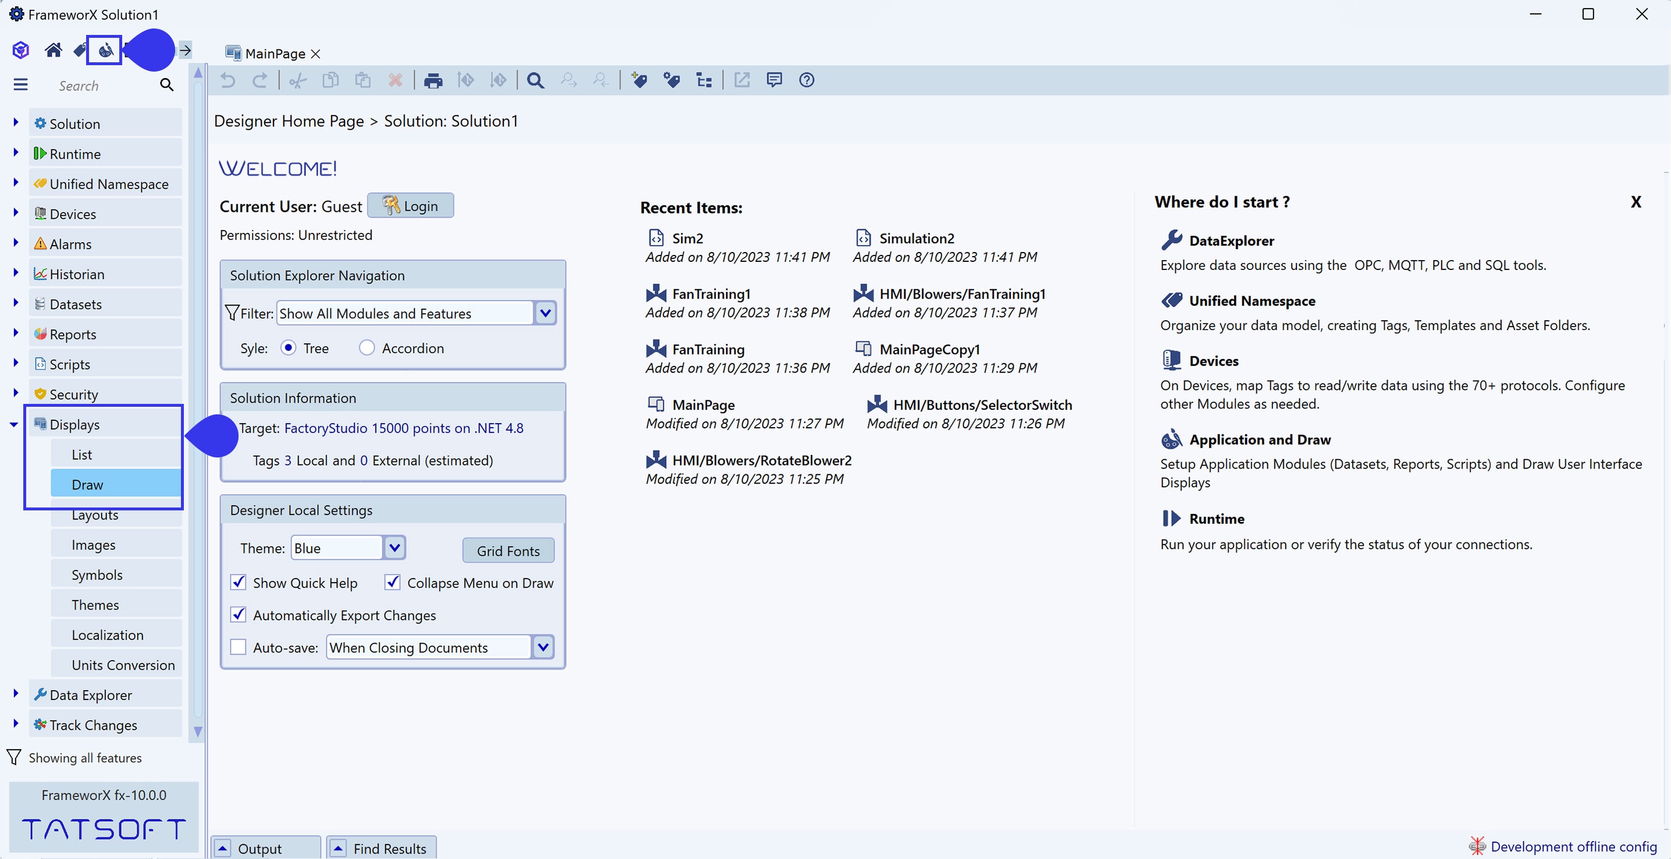Expand the Solution tree node

point(16,123)
